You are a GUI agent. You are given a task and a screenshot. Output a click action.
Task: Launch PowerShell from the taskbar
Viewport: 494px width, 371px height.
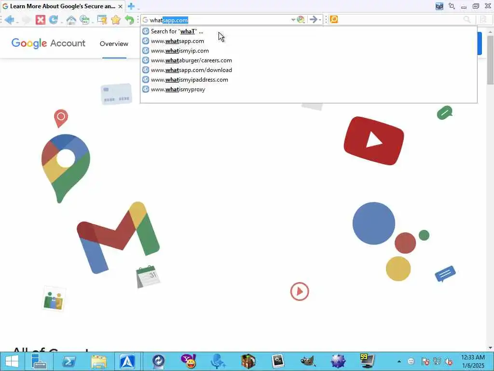69,361
